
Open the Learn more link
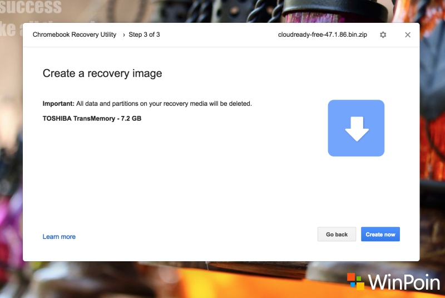[59, 237]
